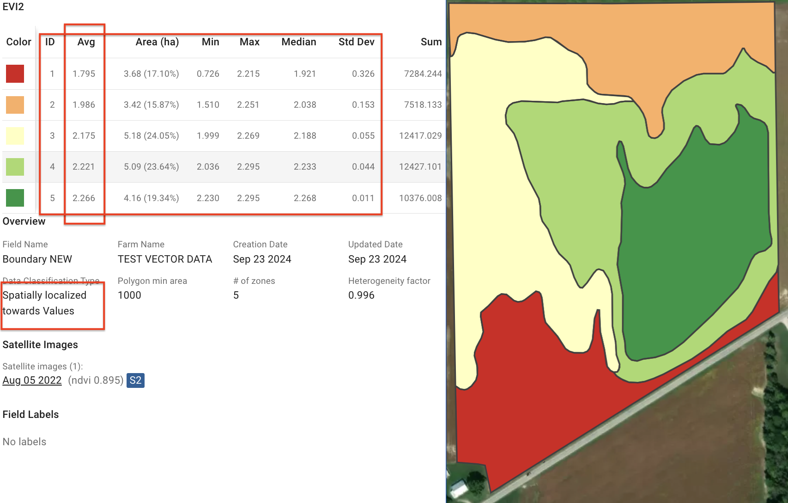Click the Median column header
Screen dimensions: 788x503
(x=299, y=42)
